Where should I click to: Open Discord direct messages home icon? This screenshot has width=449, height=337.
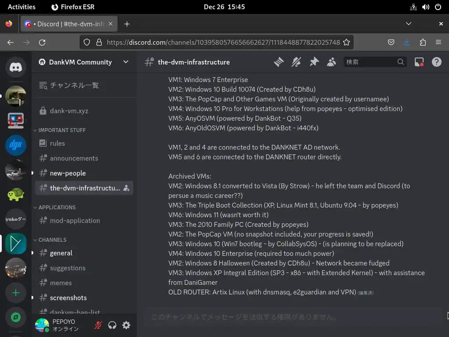pos(16,67)
